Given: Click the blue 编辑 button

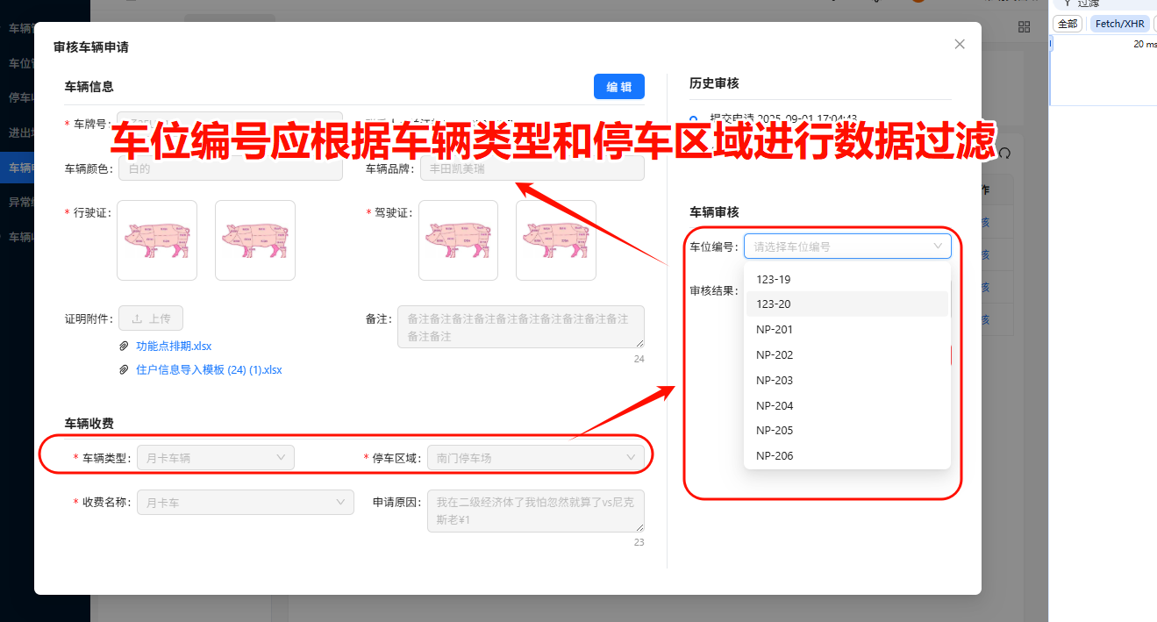Looking at the screenshot, I should click(x=618, y=86).
